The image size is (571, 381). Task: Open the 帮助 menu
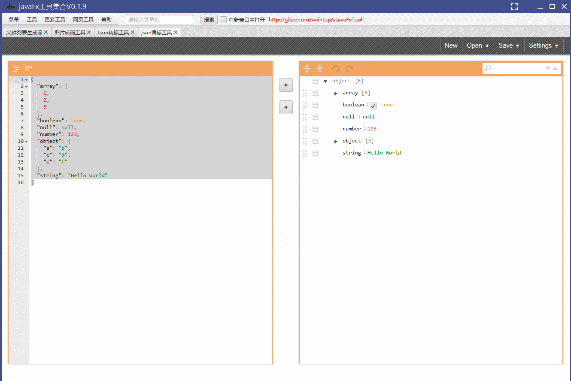(x=106, y=20)
